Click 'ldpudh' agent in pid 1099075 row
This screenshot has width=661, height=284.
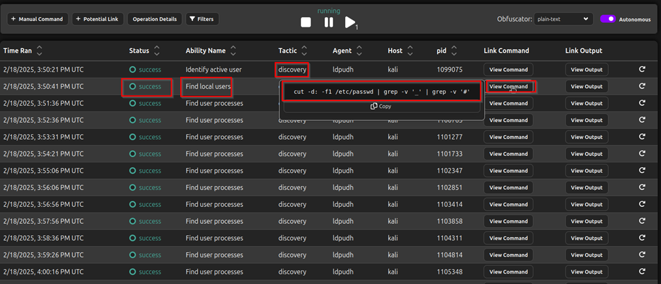[x=343, y=70]
